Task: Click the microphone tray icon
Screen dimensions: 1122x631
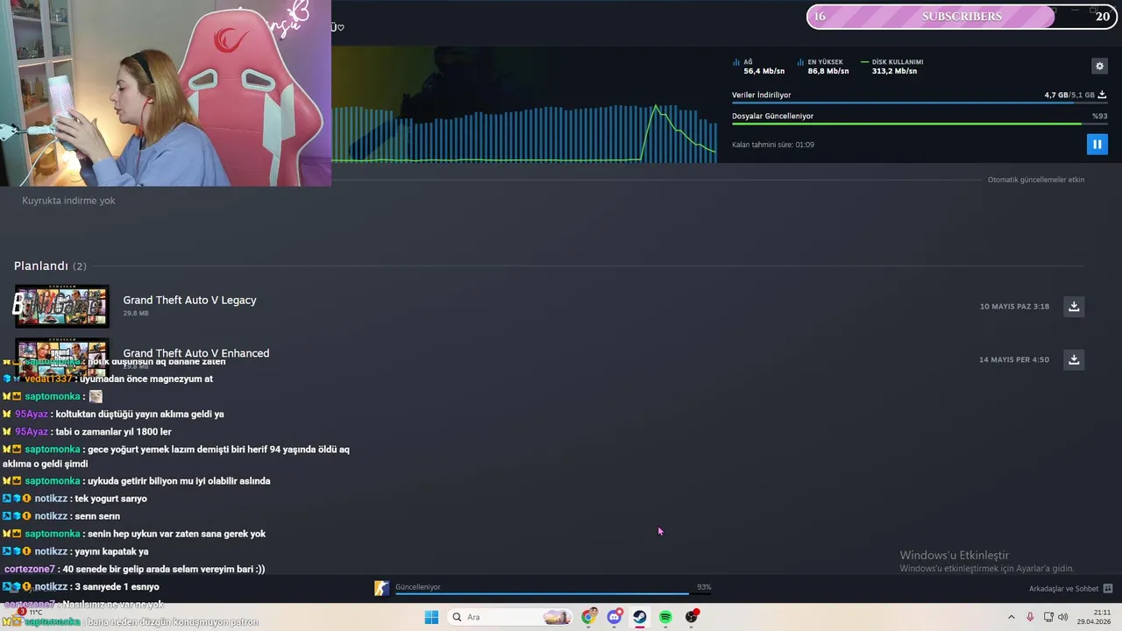Action: click(x=1030, y=617)
